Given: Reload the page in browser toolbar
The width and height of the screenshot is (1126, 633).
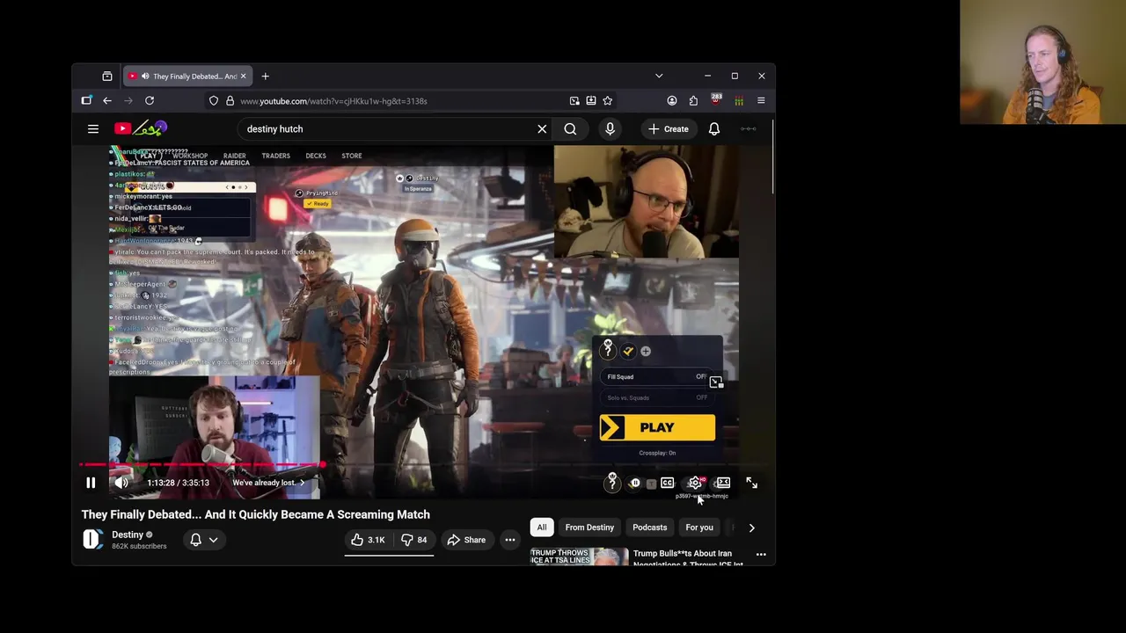Looking at the screenshot, I should click(x=150, y=101).
